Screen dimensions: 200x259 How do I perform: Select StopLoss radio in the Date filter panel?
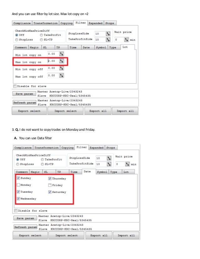click(18, 164)
